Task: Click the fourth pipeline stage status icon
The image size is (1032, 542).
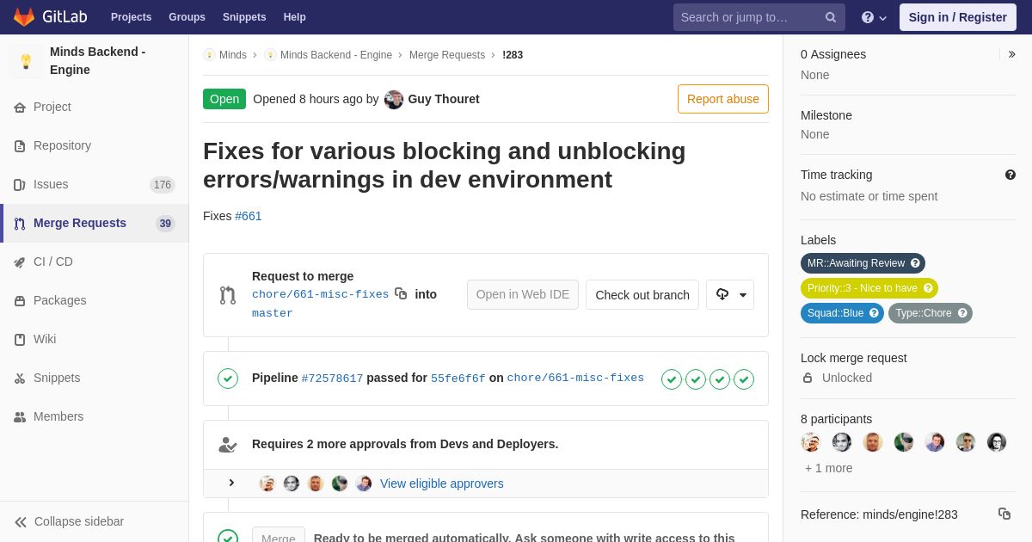Action: (x=744, y=379)
